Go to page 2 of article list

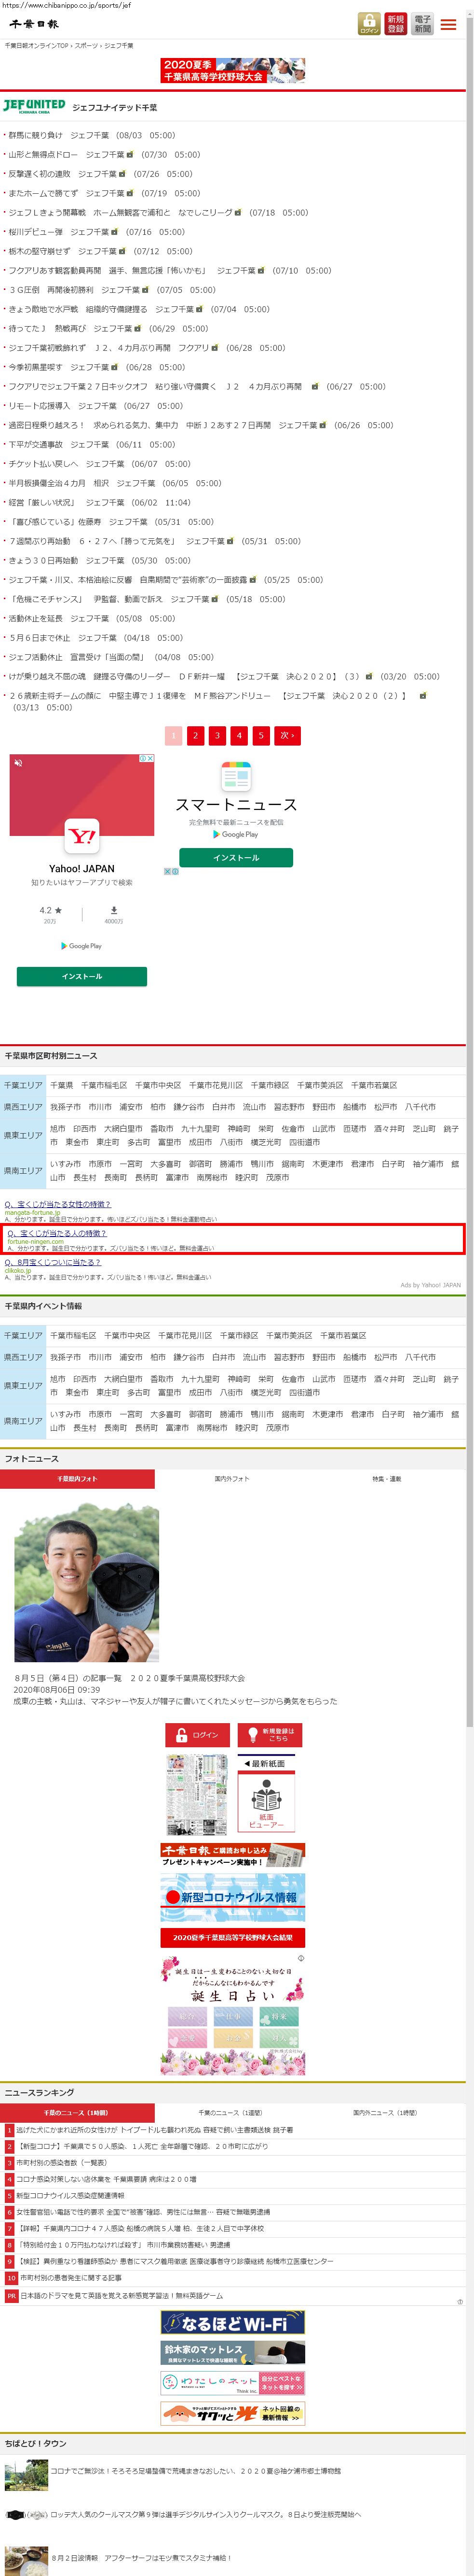click(x=195, y=735)
